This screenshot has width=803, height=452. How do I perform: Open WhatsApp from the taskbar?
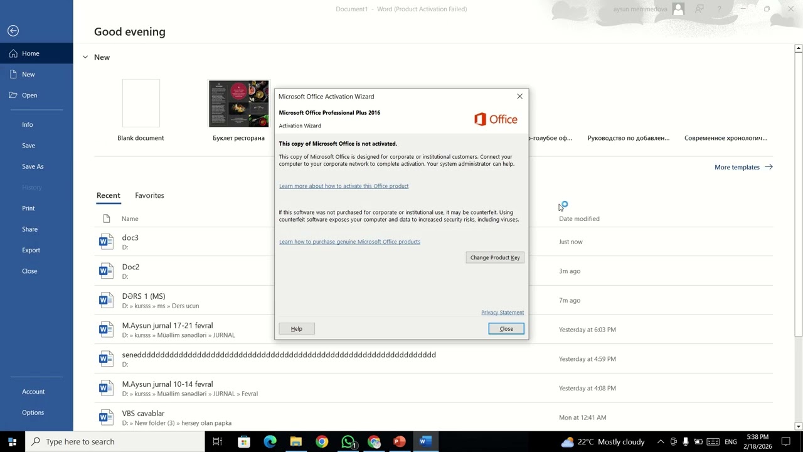pyautogui.click(x=348, y=442)
